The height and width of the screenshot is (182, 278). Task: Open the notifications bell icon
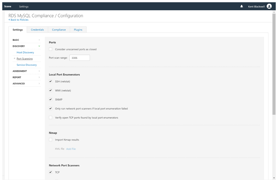(241, 6)
